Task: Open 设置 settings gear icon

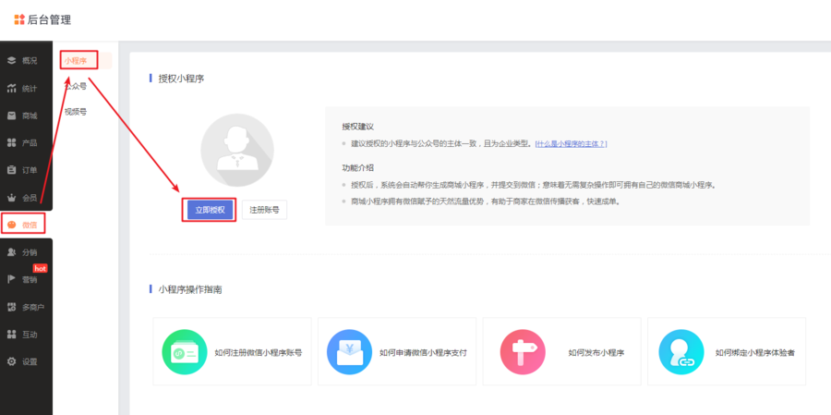Action: pos(12,361)
